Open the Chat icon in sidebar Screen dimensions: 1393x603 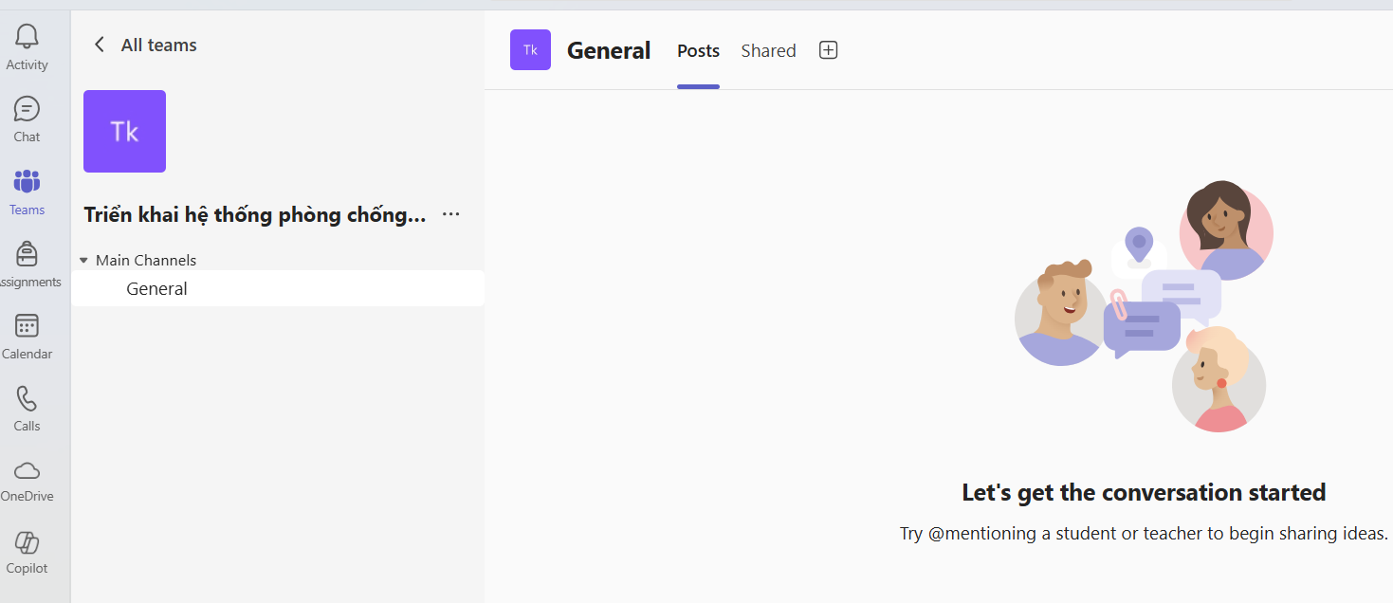[x=27, y=110]
